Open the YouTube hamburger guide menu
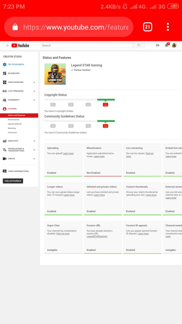 (7, 46)
